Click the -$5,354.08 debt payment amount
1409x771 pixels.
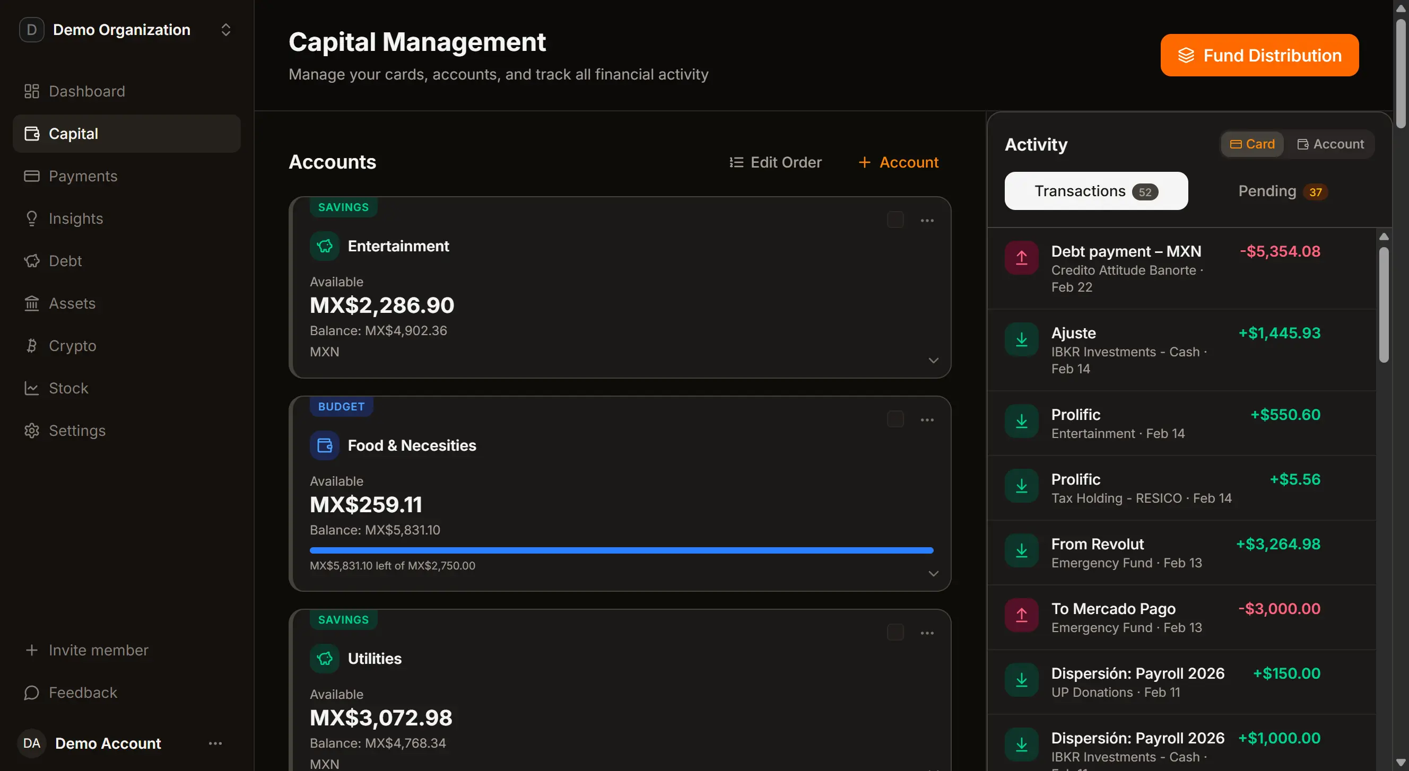(1280, 251)
